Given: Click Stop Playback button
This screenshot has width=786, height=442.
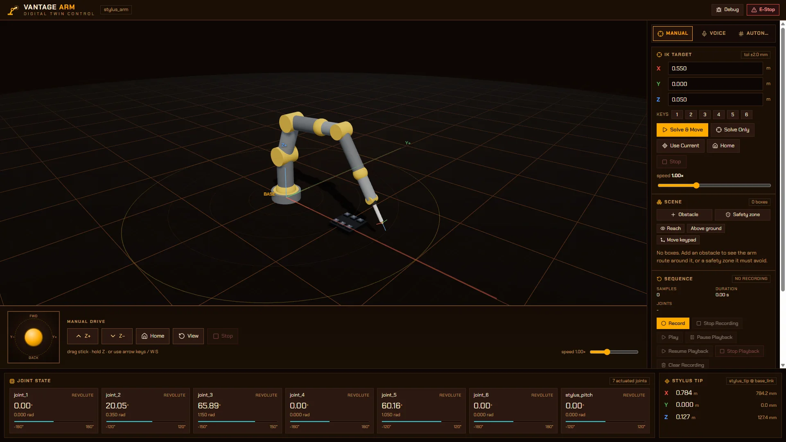Looking at the screenshot, I should (x=739, y=351).
